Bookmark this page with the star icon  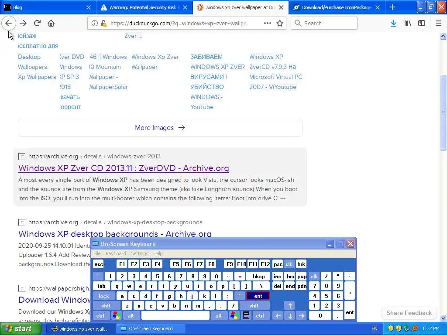point(280,23)
